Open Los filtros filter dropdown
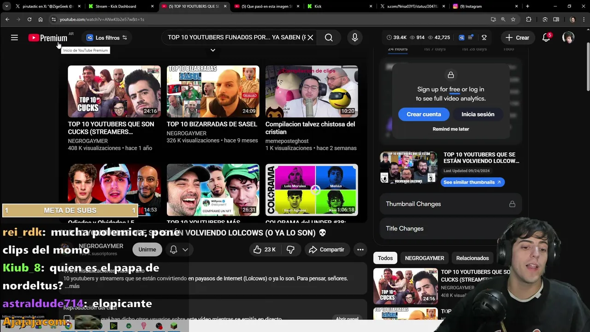Screen dimensions: 590x332 [x=107, y=38]
